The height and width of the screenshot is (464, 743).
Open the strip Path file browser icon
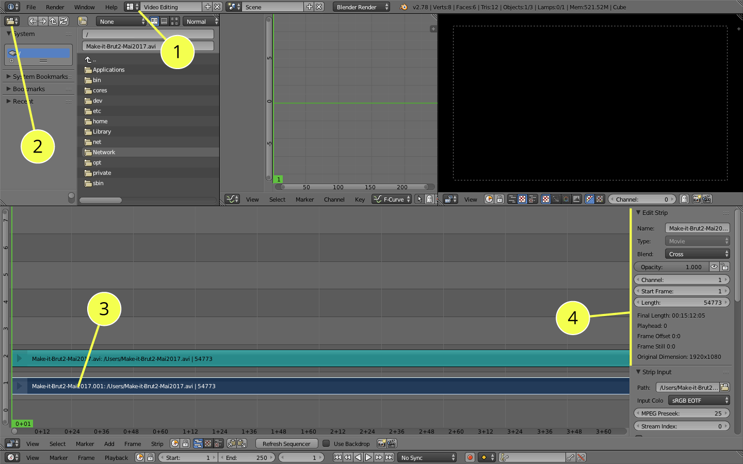[725, 387]
